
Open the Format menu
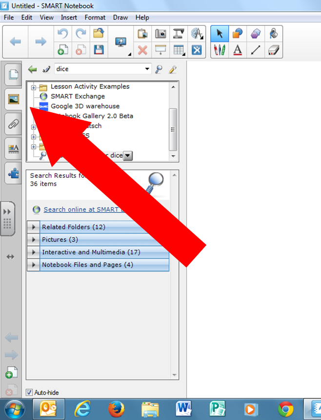[95, 18]
